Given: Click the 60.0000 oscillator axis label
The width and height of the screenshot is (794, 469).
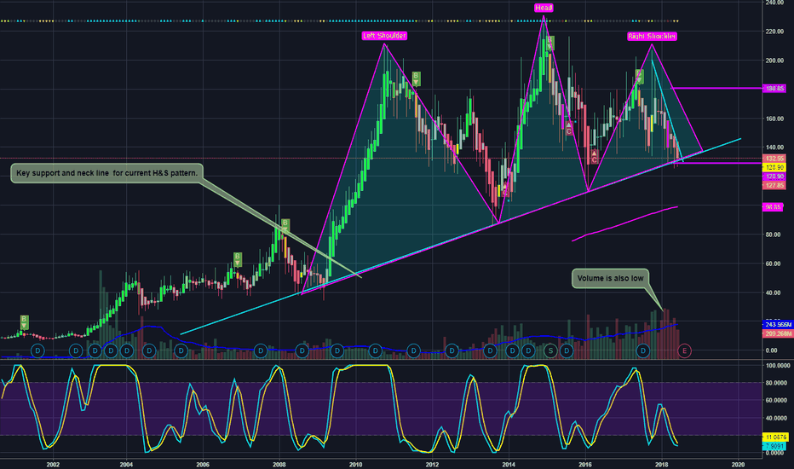Looking at the screenshot, I should click(777, 401).
